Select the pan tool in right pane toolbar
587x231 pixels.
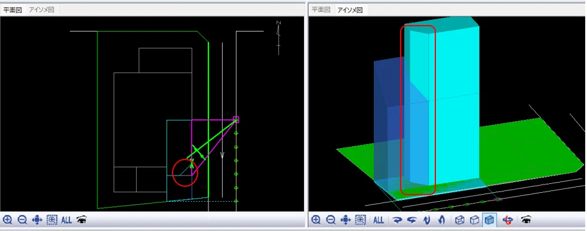point(345,220)
